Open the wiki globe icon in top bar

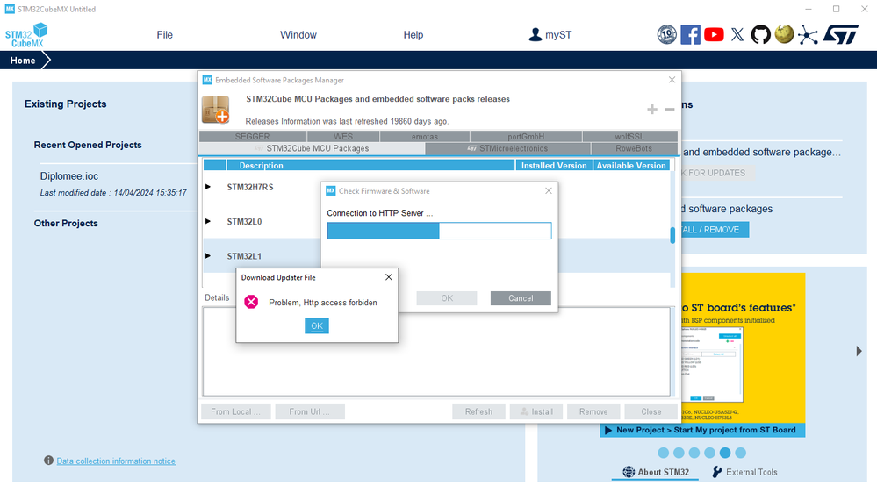(x=784, y=35)
